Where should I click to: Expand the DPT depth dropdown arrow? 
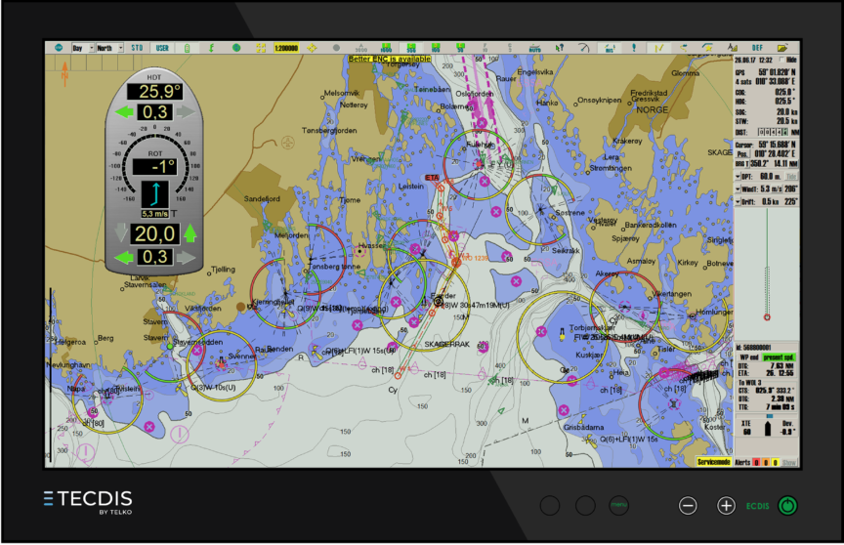pyautogui.click(x=738, y=177)
